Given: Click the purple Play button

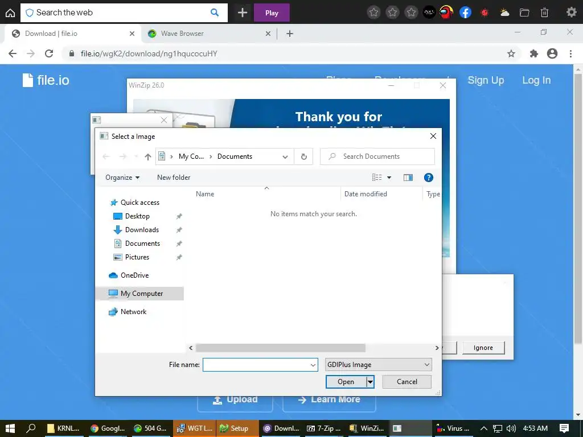Looking at the screenshot, I should coord(272,13).
